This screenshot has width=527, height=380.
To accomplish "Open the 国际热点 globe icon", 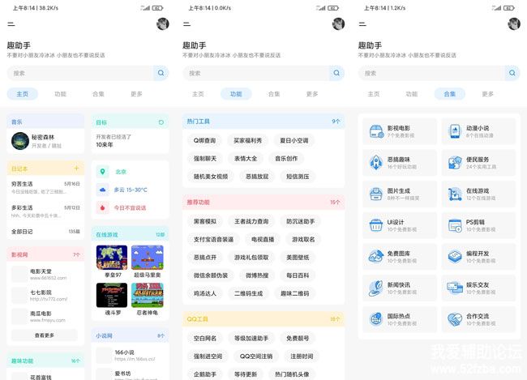I will click(x=376, y=319).
